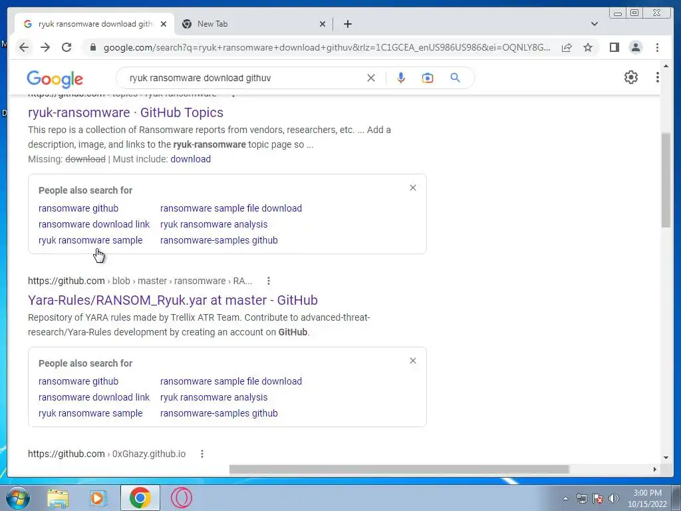Share this page from the address bar
This screenshot has height=511, width=681.
(567, 47)
